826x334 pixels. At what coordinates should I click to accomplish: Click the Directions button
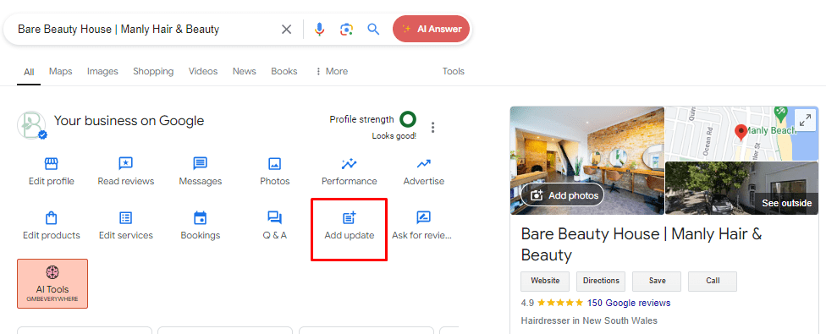coord(601,282)
